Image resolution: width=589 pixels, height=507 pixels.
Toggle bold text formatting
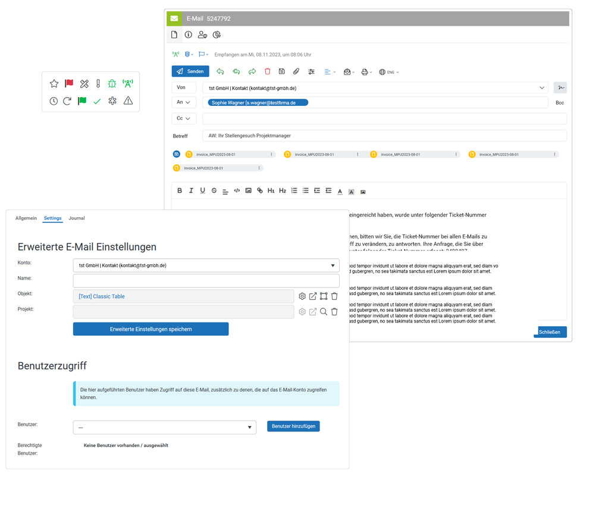click(180, 190)
